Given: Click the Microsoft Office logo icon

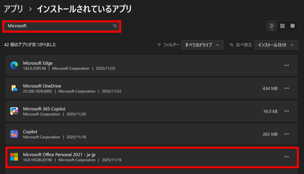Looking at the screenshot, I should 14,157.
